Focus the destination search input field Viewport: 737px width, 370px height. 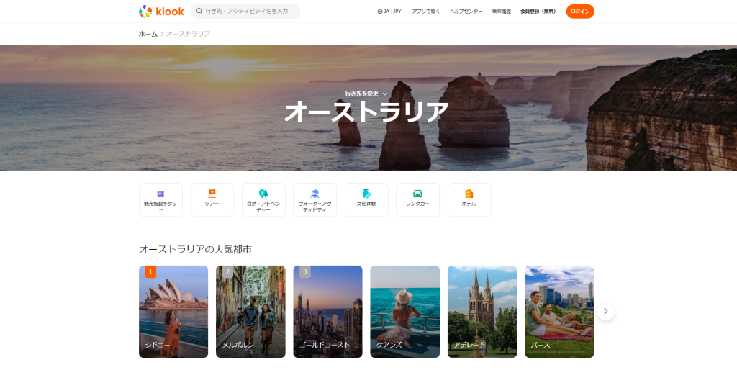tap(245, 12)
